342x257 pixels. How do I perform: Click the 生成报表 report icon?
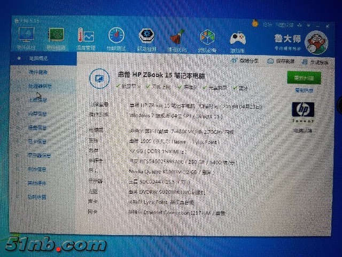click(305, 62)
